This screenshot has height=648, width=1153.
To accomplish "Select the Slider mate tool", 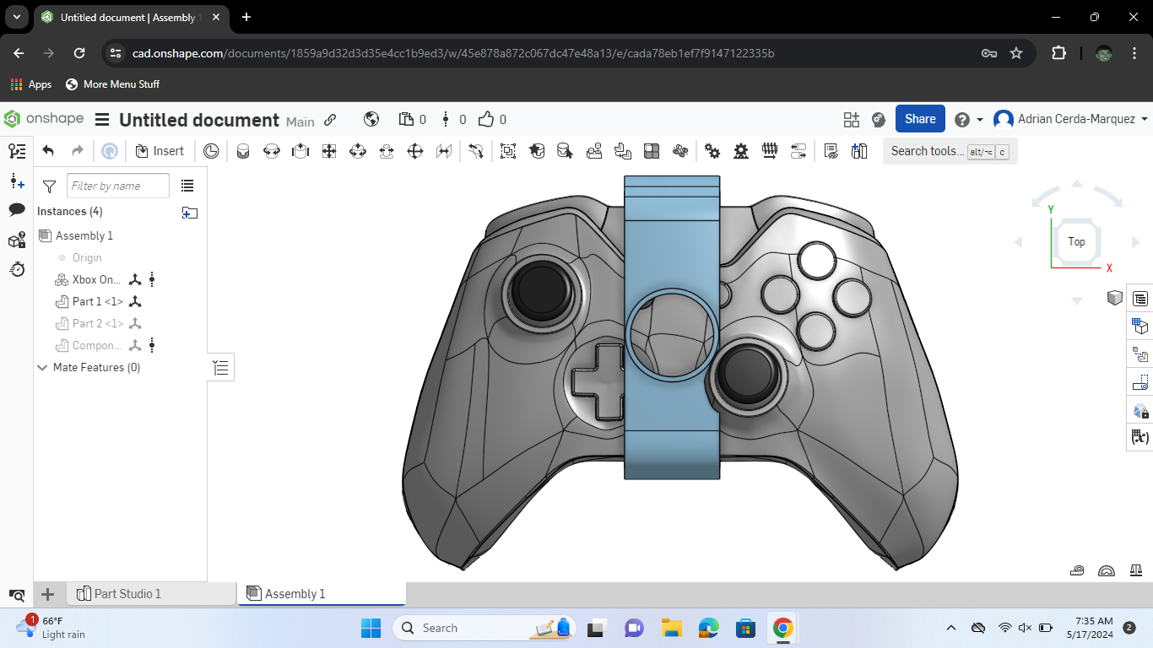I will point(300,151).
